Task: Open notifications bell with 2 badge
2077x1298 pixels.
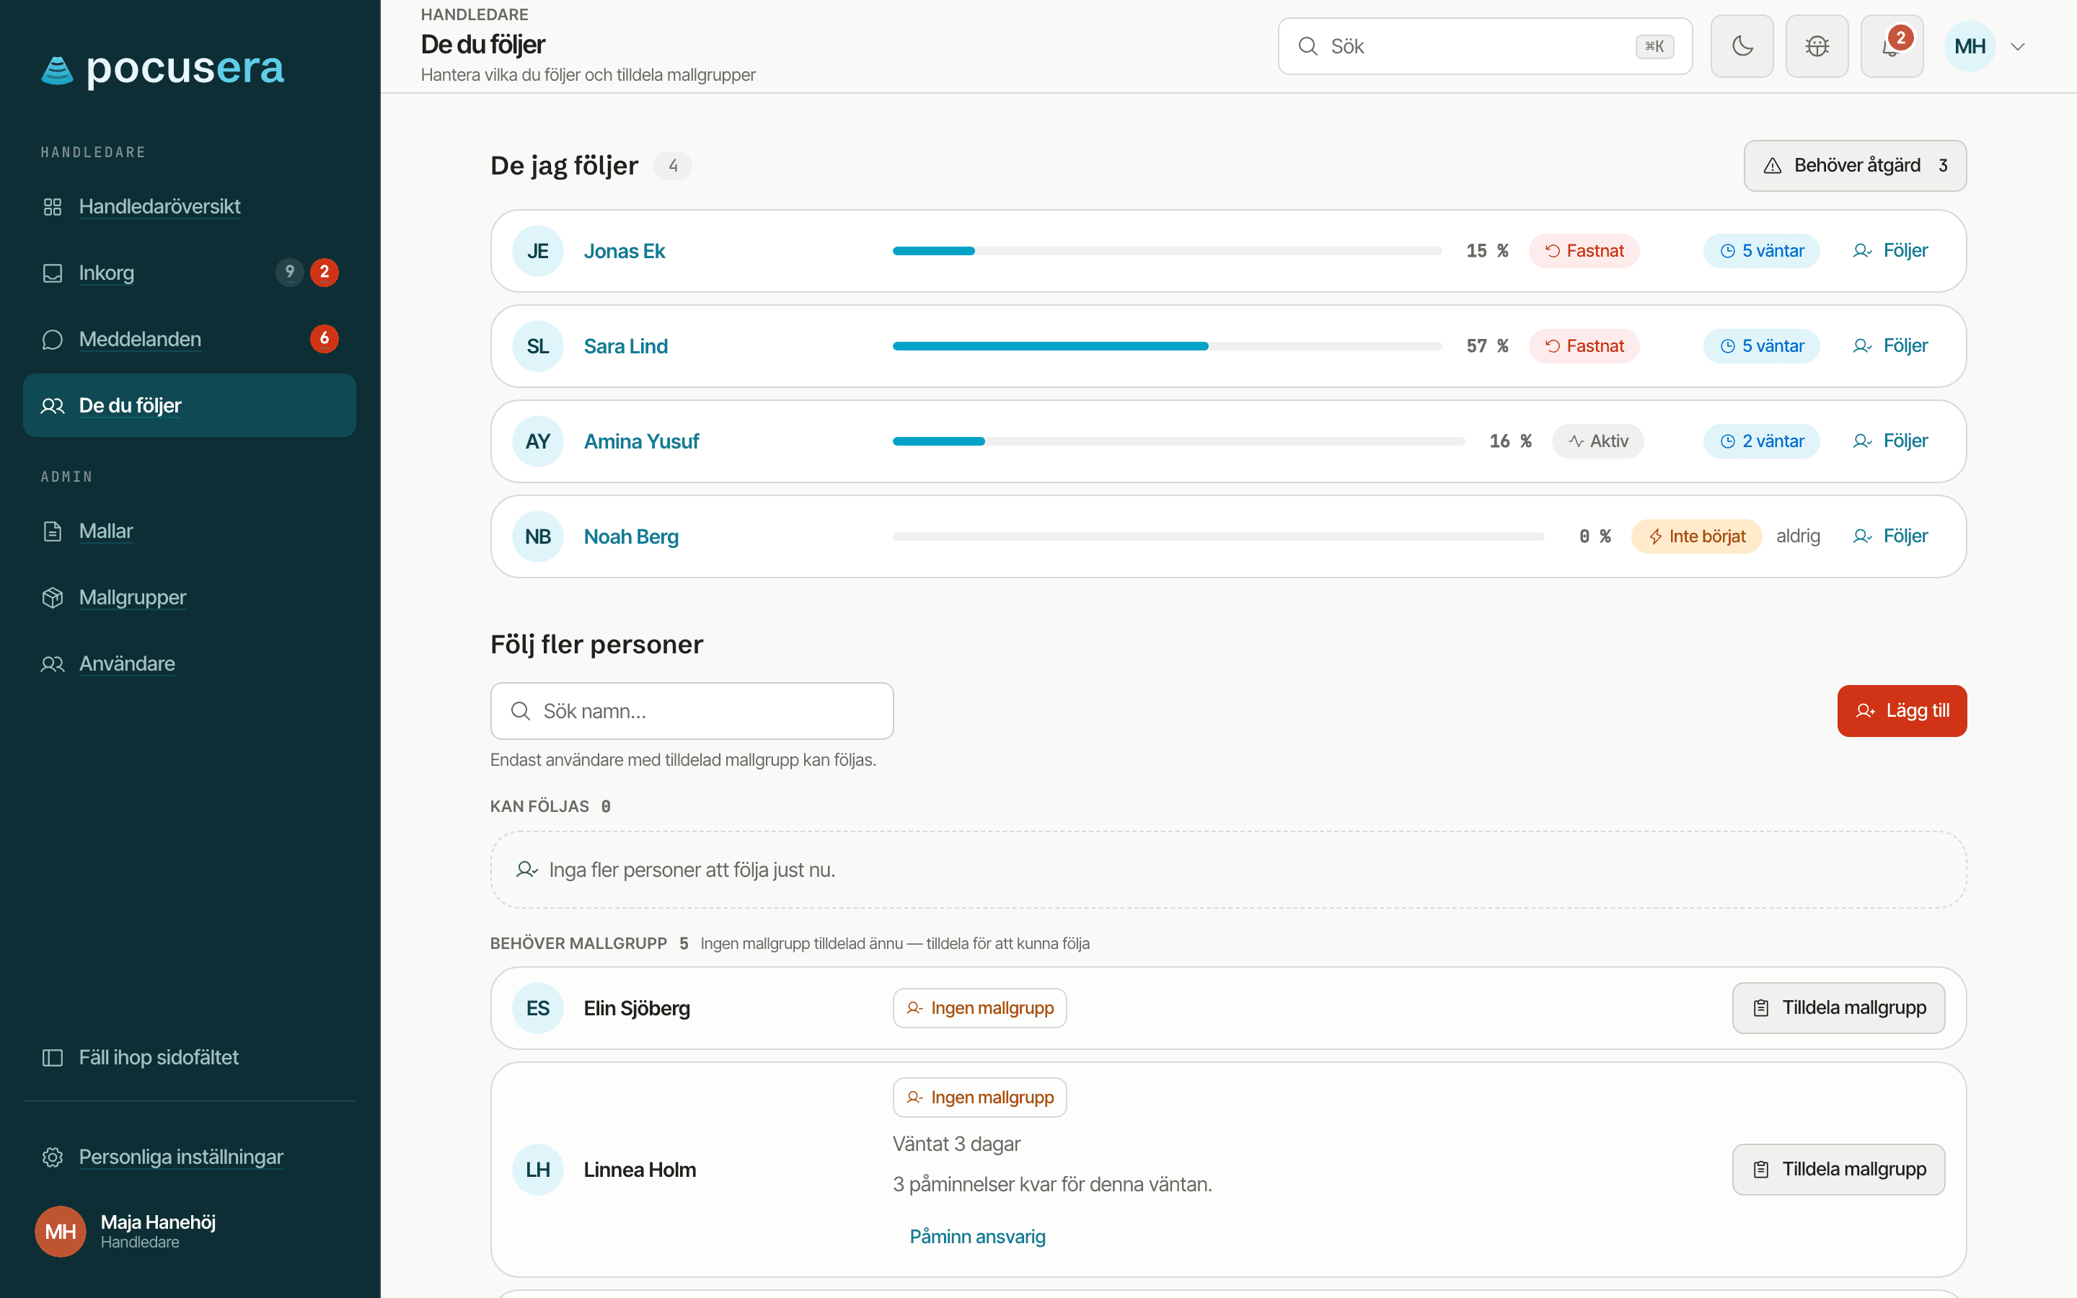Action: click(1892, 46)
